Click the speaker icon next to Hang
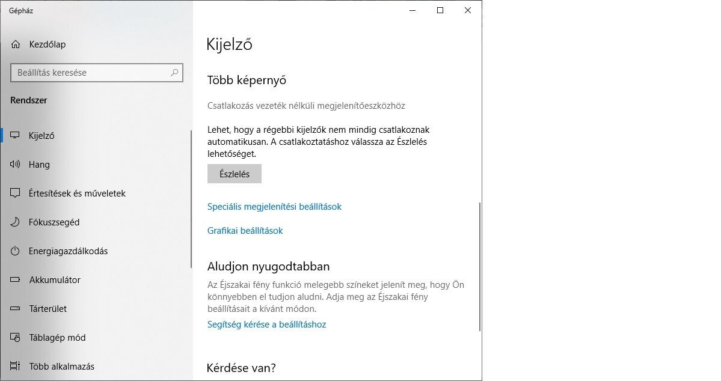 pos(15,164)
